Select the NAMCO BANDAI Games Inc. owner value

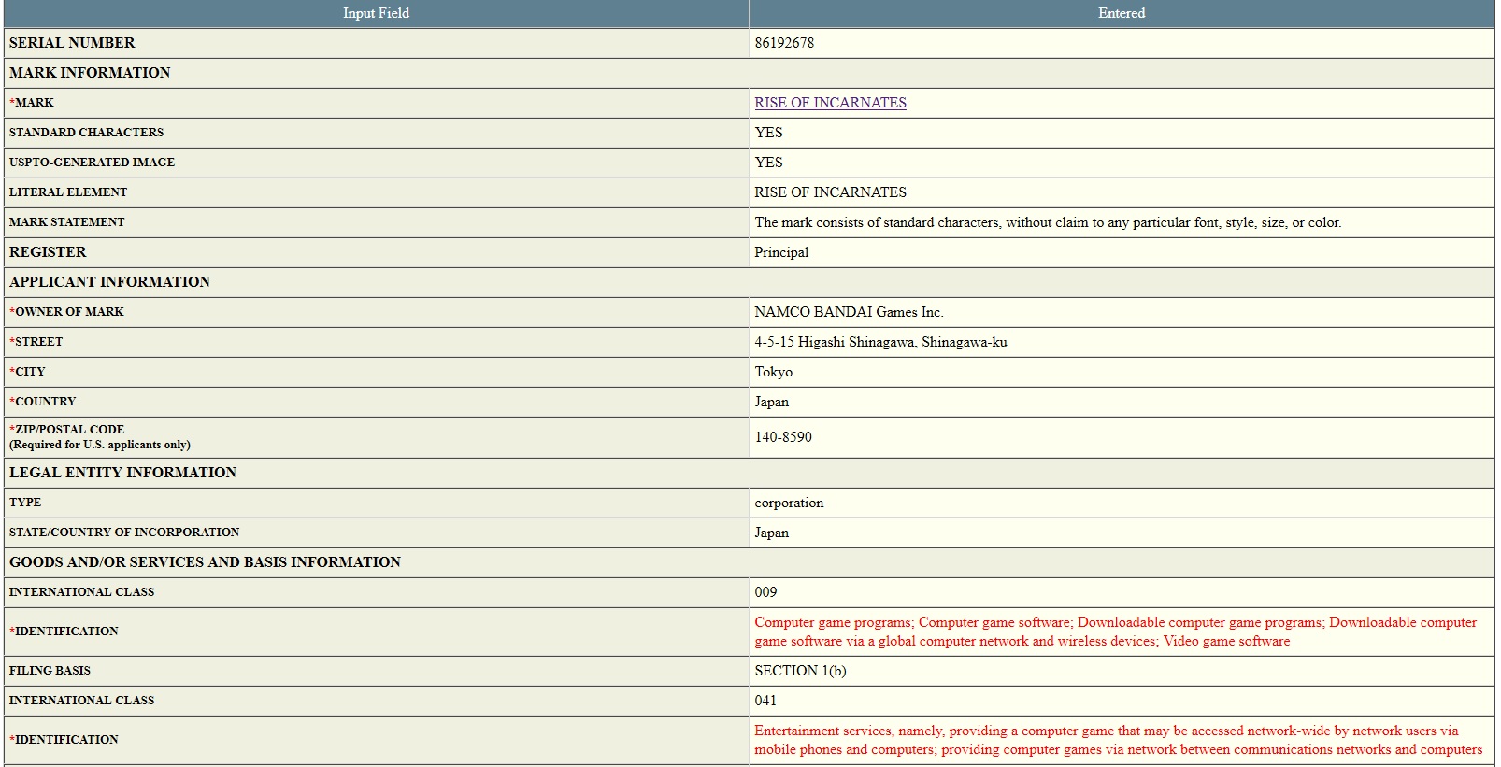pos(849,312)
